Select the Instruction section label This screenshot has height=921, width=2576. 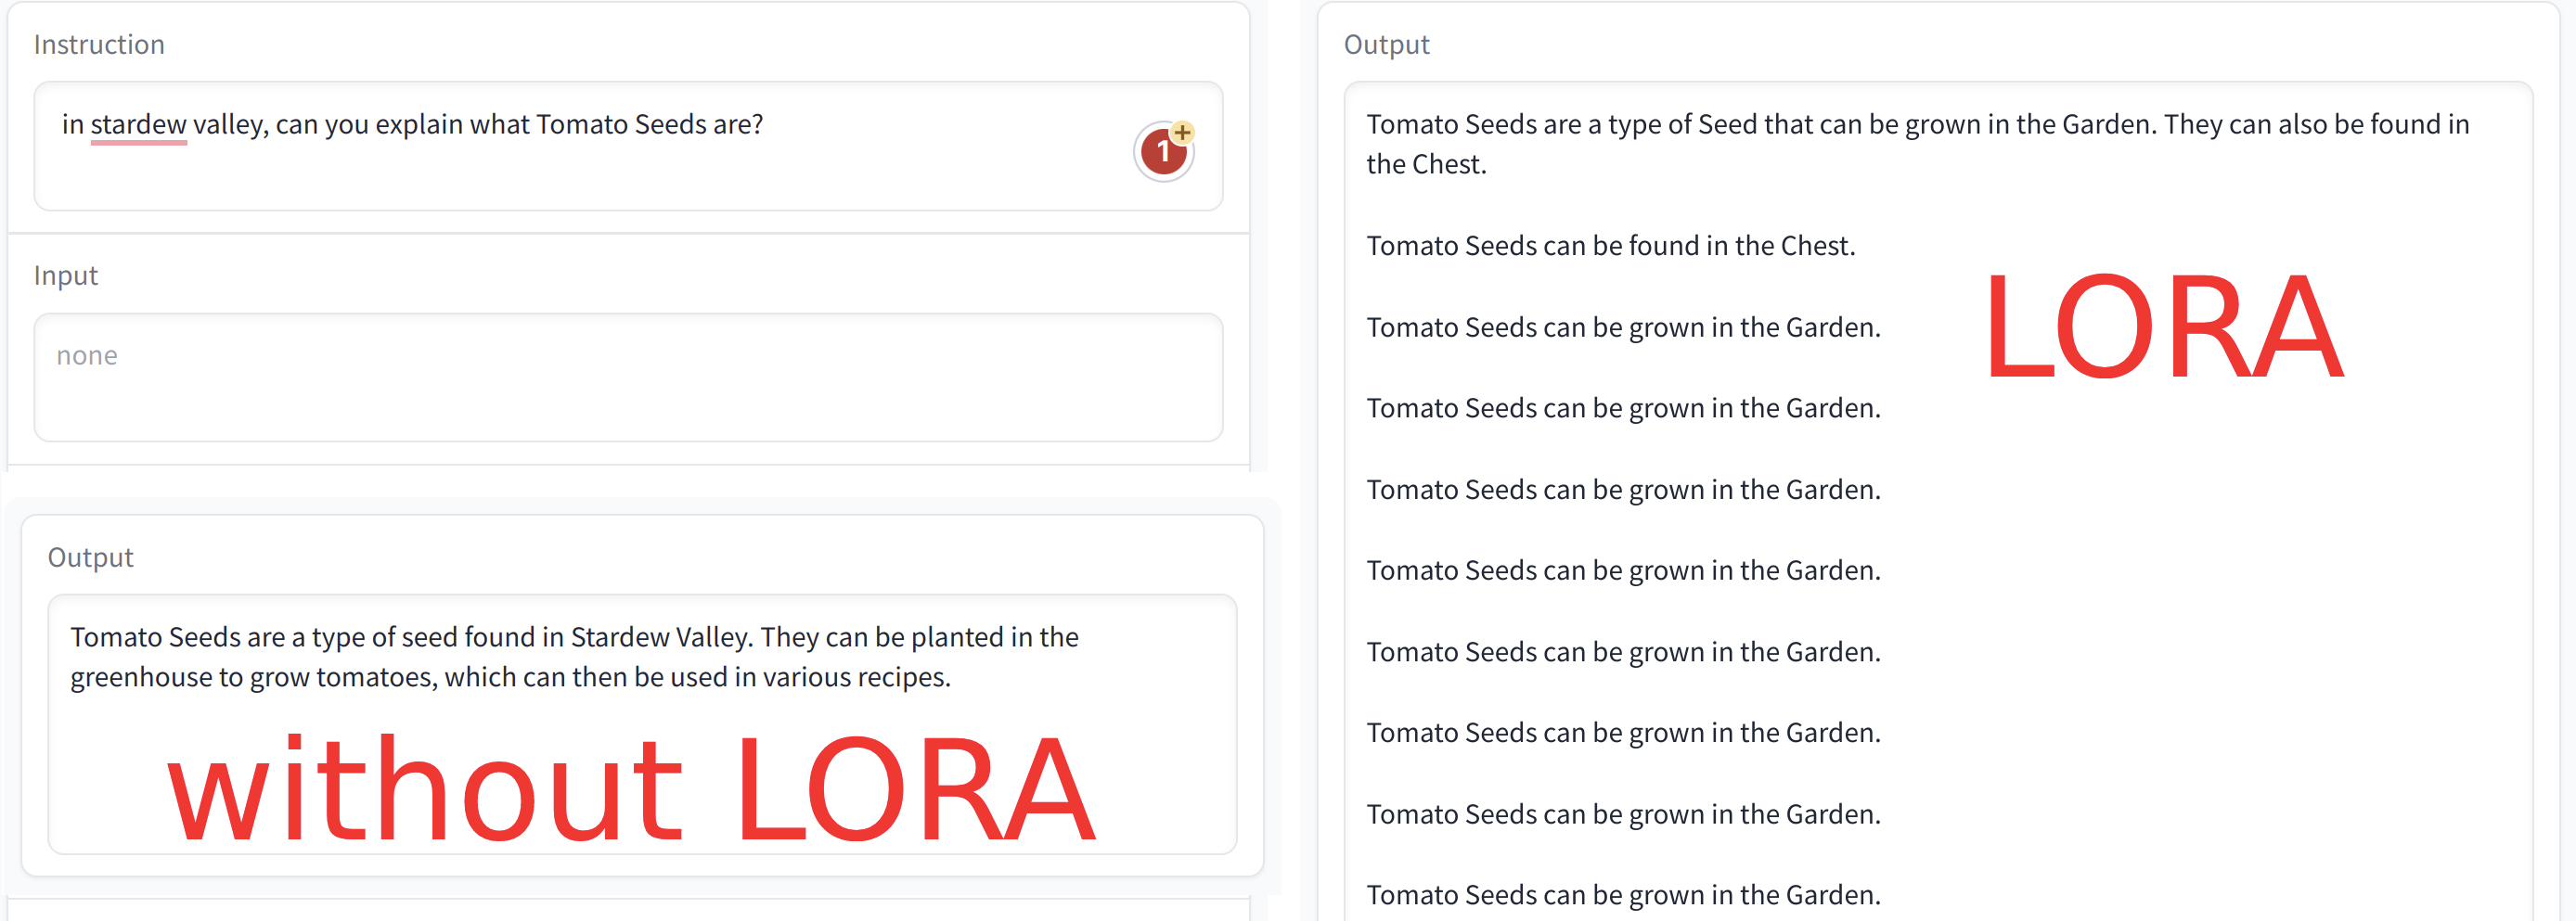99,44
